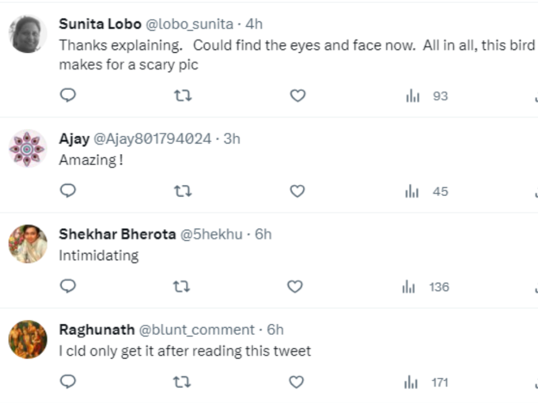Viewport: 538px width, 403px height.
Task: Like Ajay's "Amazing !" tweet
Action: tap(297, 191)
